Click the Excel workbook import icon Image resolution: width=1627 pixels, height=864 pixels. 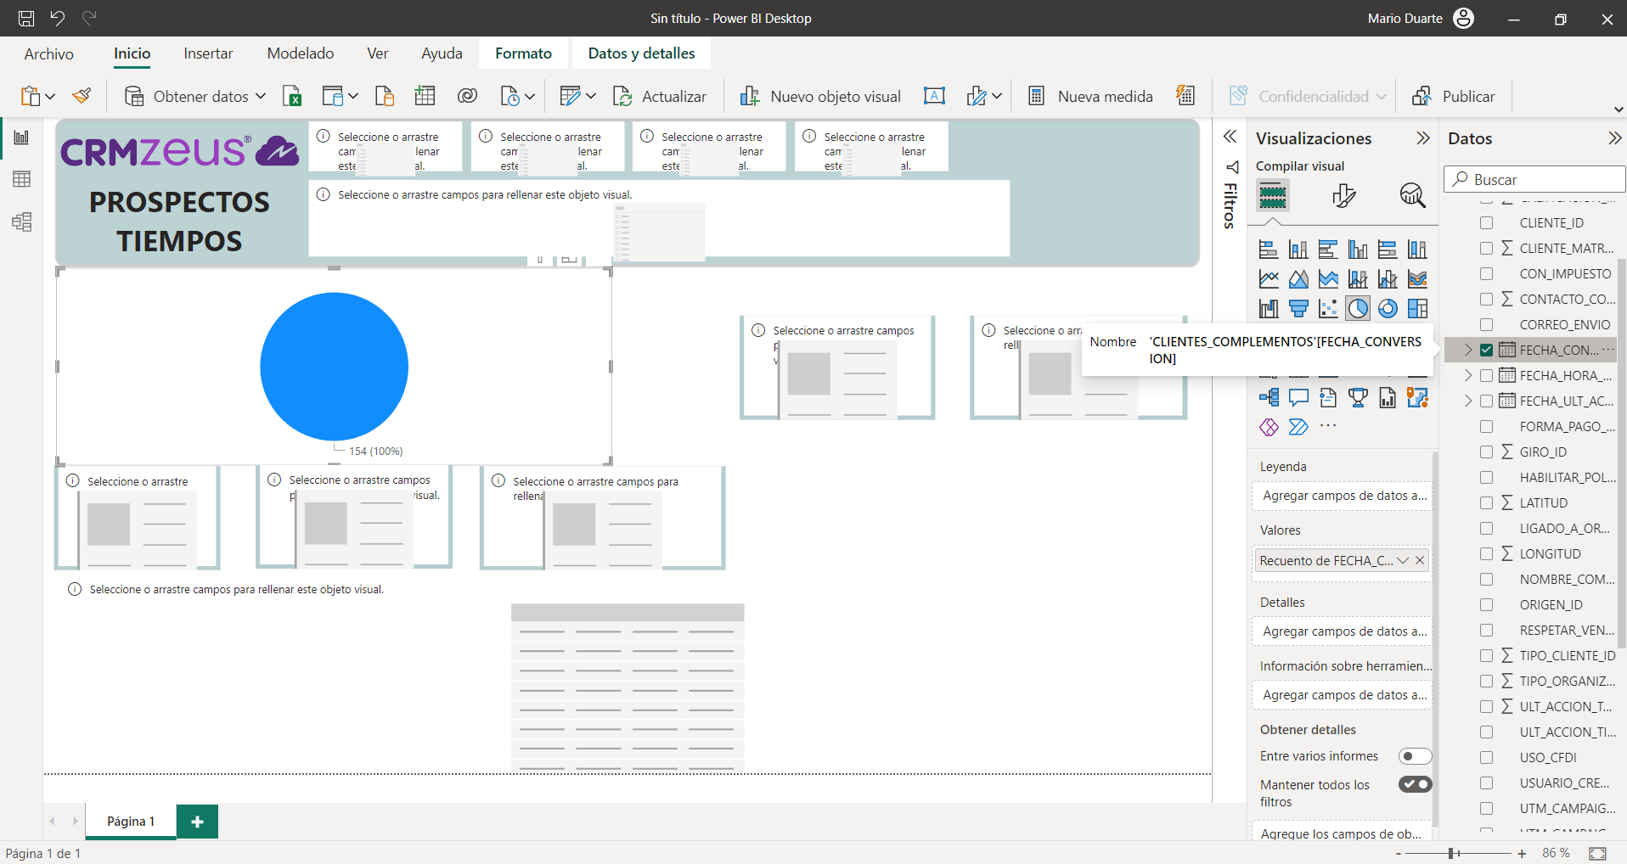(292, 96)
